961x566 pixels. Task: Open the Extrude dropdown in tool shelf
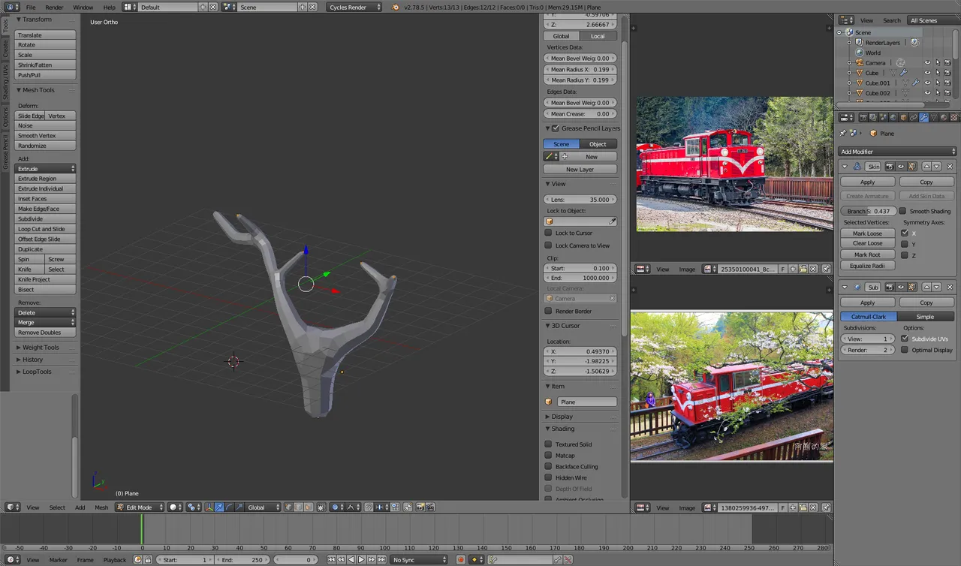pyautogui.click(x=46, y=169)
